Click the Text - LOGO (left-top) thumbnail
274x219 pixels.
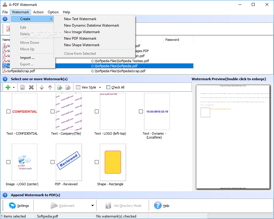click(113, 111)
